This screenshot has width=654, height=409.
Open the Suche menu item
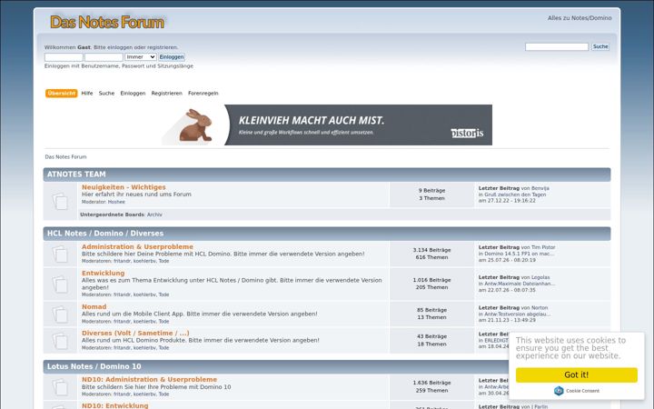pyautogui.click(x=106, y=93)
